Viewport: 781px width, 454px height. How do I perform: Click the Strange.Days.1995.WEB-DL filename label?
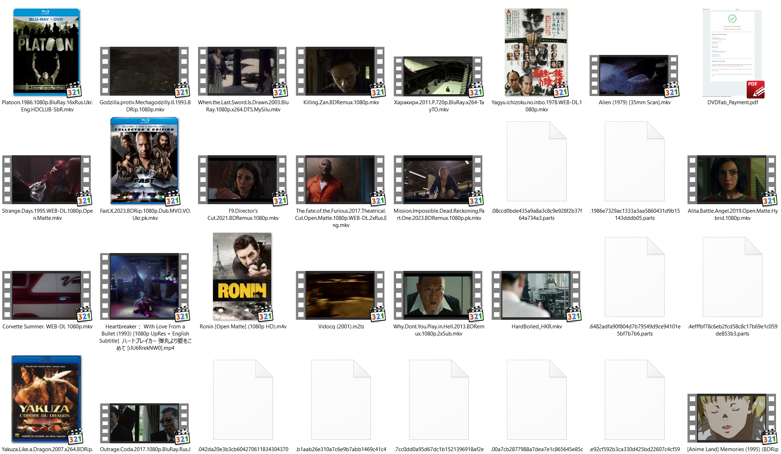coord(48,215)
